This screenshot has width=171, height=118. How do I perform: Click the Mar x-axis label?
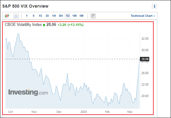coord(130,112)
